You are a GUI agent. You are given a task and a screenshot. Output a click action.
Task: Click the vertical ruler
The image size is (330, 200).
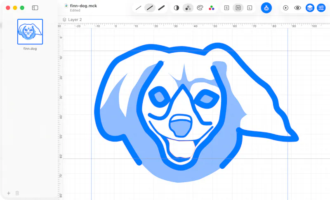pyautogui.click(x=60, y=114)
